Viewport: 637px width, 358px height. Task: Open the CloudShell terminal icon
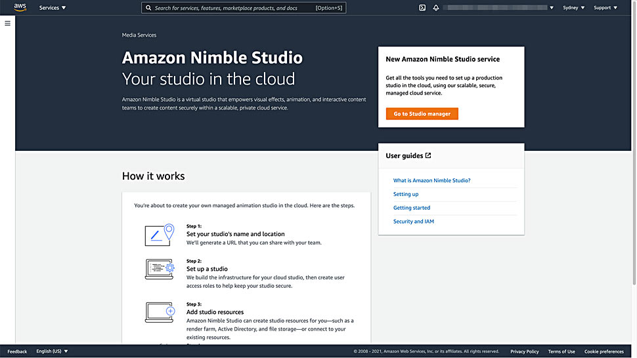422,8
